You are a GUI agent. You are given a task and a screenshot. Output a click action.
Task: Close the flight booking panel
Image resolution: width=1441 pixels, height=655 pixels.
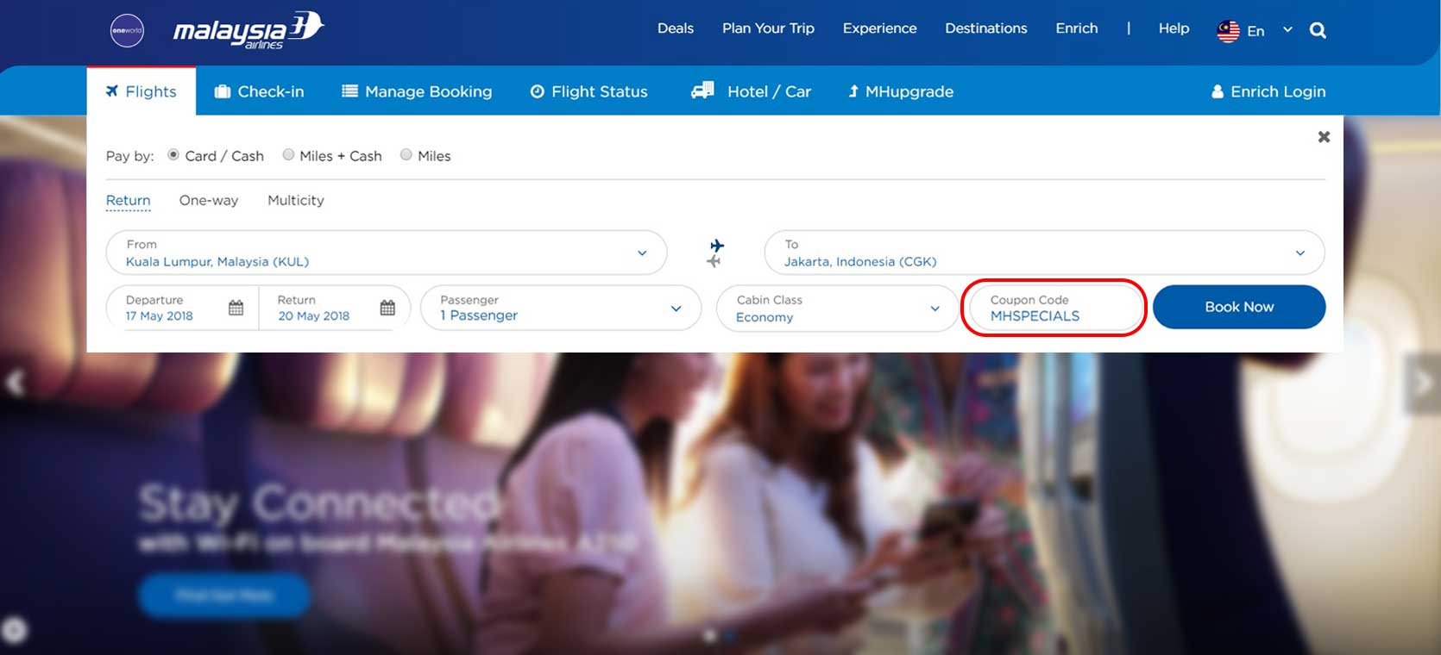1324,136
